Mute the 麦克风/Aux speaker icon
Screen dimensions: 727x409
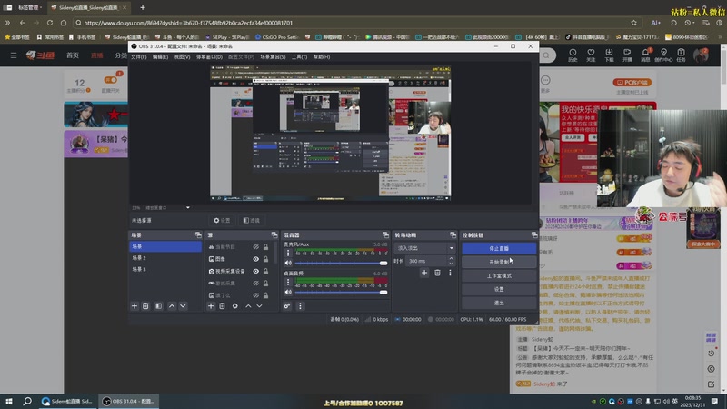click(x=288, y=263)
